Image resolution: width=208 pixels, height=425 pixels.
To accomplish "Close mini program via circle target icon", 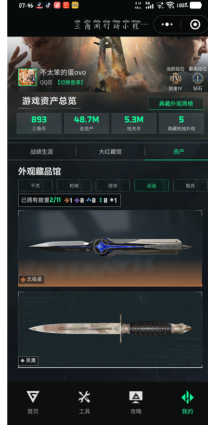I will click(x=195, y=24).
